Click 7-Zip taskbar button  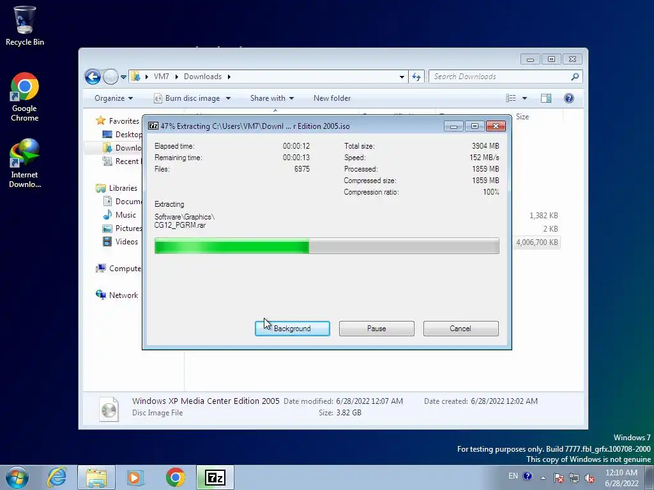(215, 477)
